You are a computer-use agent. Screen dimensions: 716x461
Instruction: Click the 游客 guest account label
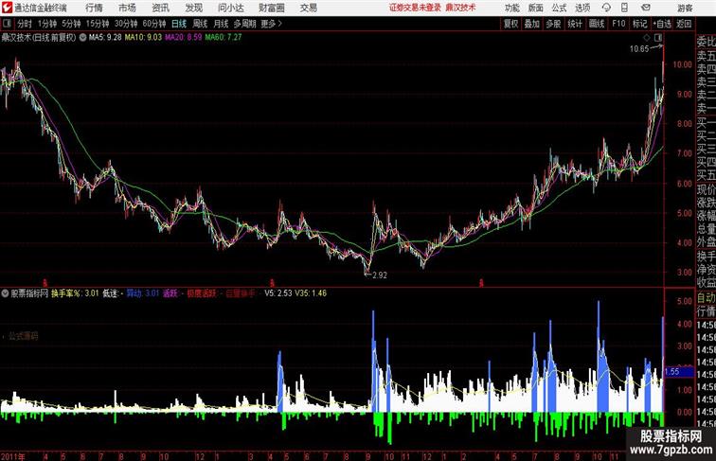click(x=685, y=8)
